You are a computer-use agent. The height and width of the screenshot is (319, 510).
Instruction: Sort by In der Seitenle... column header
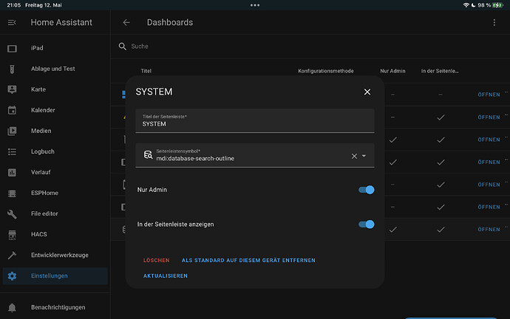point(440,71)
